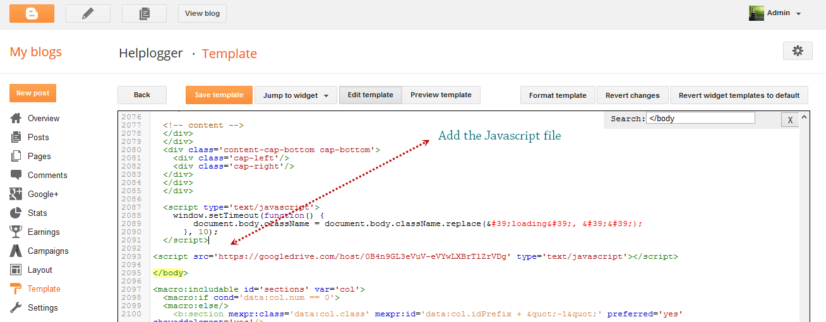Switch to Preview template tab
Viewport: 826px width, 322px height.
pyautogui.click(x=441, y=95)
